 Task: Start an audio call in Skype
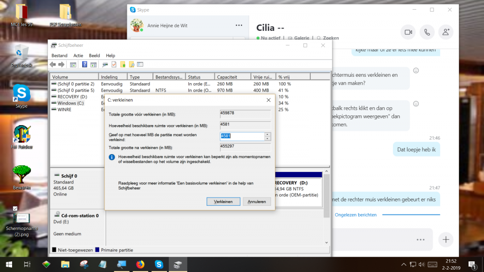pos(427,32)
